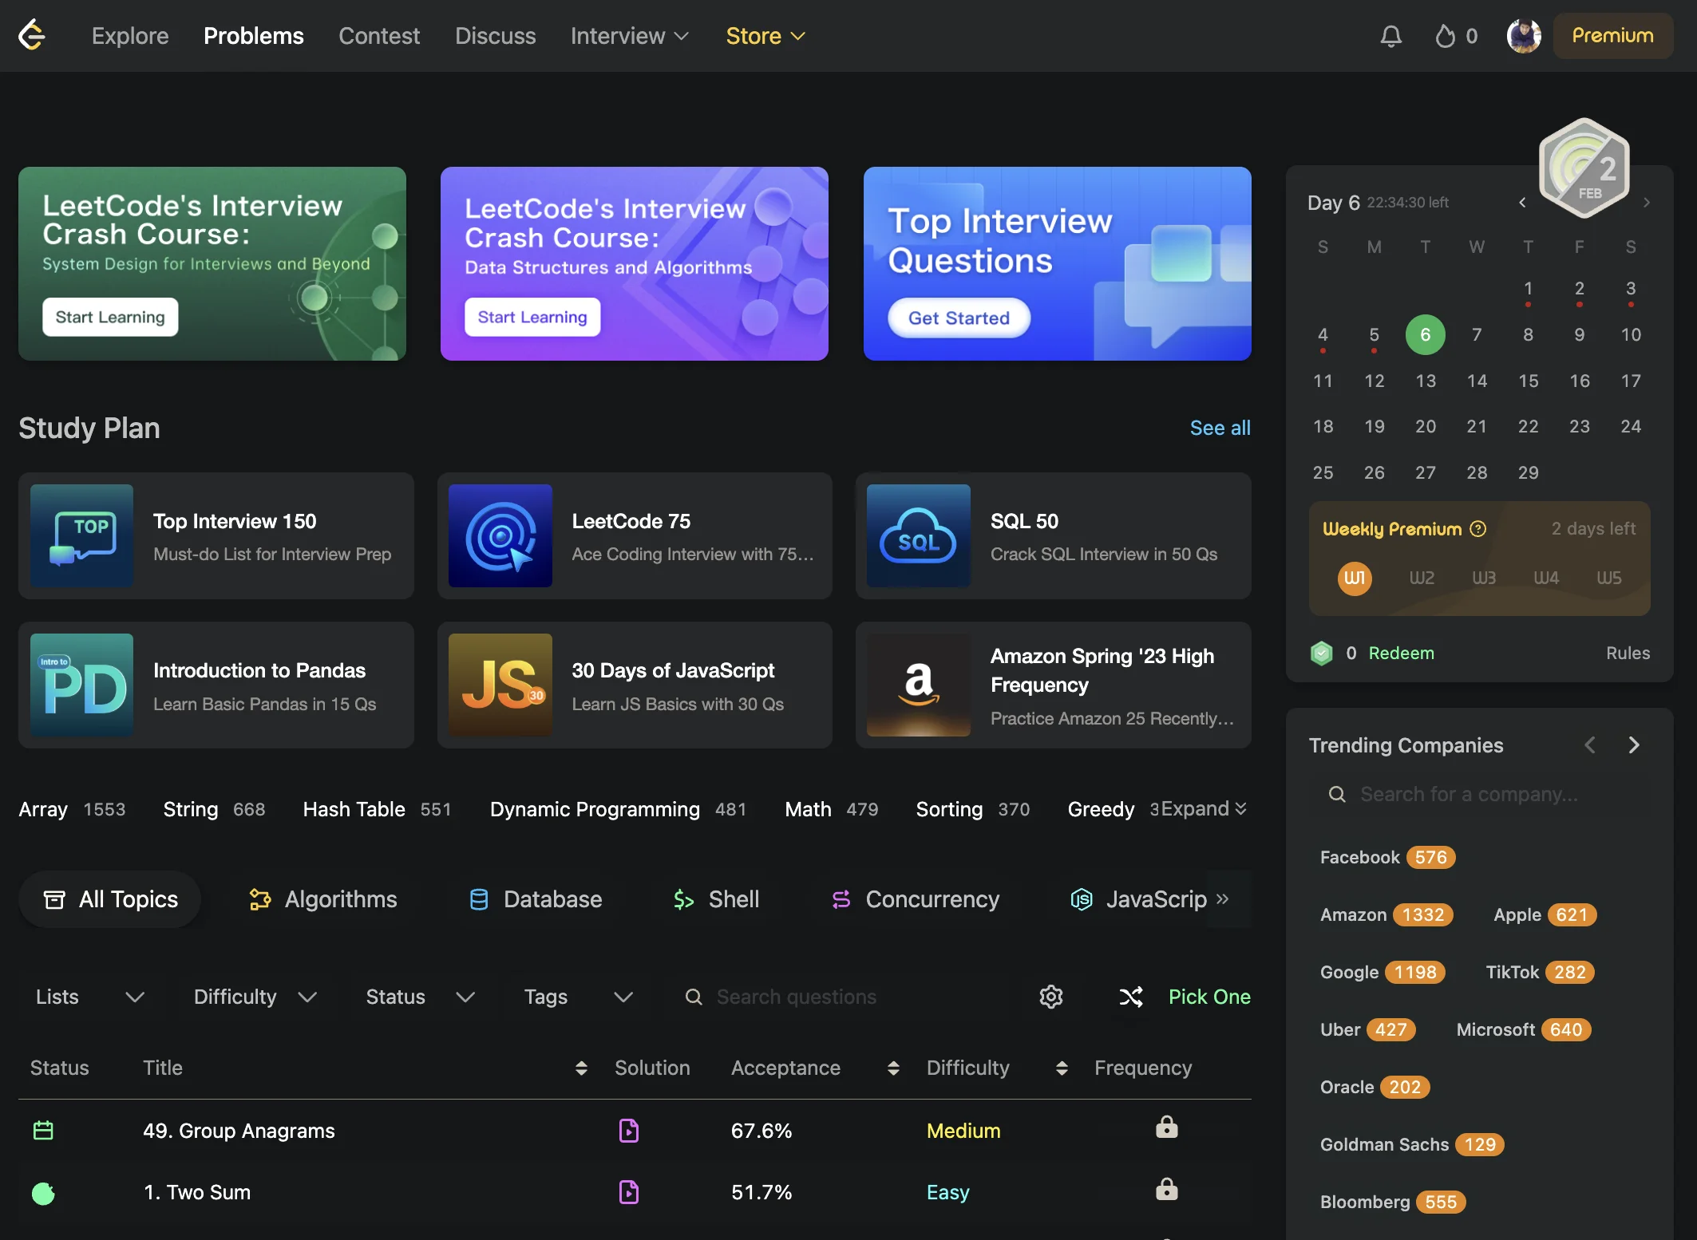
Task: Focus the Search questions field
Action: [x=848, y=997]
